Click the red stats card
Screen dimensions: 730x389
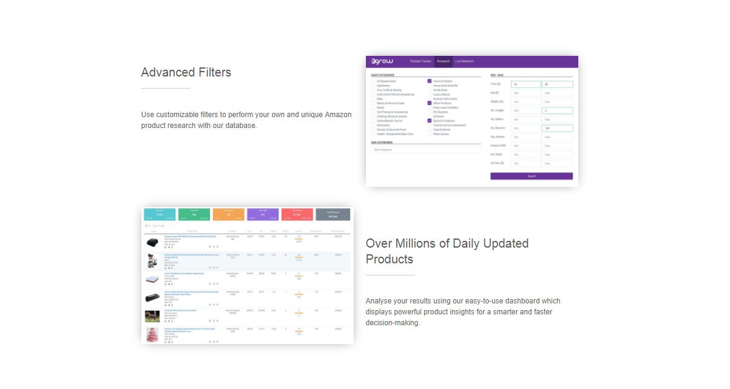(297, 215)
